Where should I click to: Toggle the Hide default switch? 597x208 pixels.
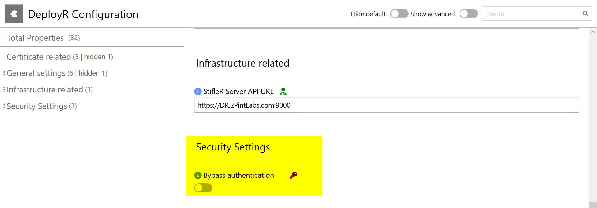pos(399,14)
